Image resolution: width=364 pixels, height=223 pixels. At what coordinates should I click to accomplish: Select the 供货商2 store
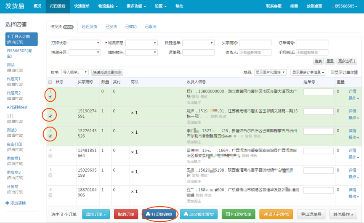15,175
